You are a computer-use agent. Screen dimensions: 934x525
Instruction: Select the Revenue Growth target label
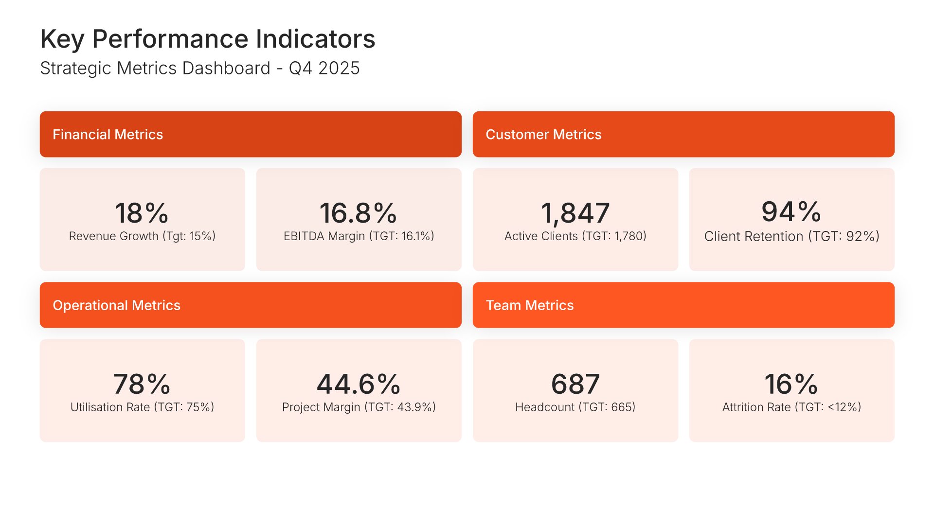point(142,236)
